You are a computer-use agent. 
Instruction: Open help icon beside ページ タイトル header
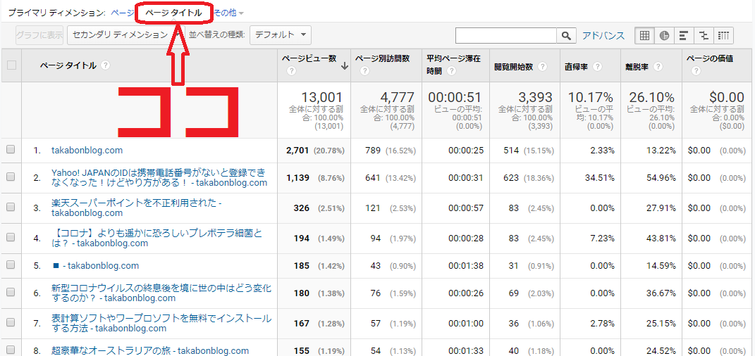tap(105, 65)
